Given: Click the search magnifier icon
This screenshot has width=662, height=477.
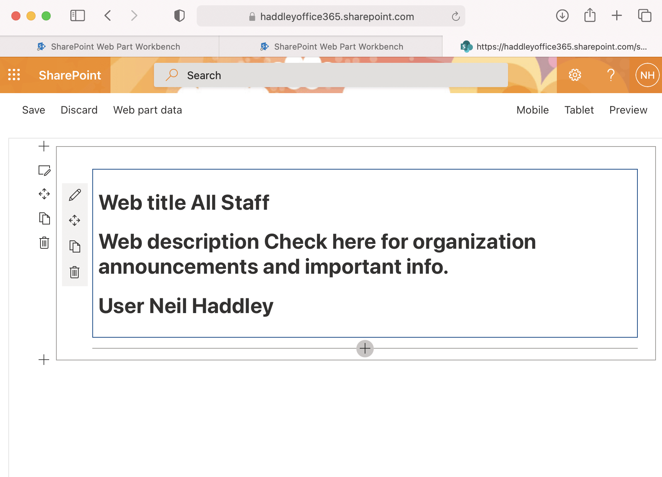Looking at the screenshot, I should [x=172, y=75].
